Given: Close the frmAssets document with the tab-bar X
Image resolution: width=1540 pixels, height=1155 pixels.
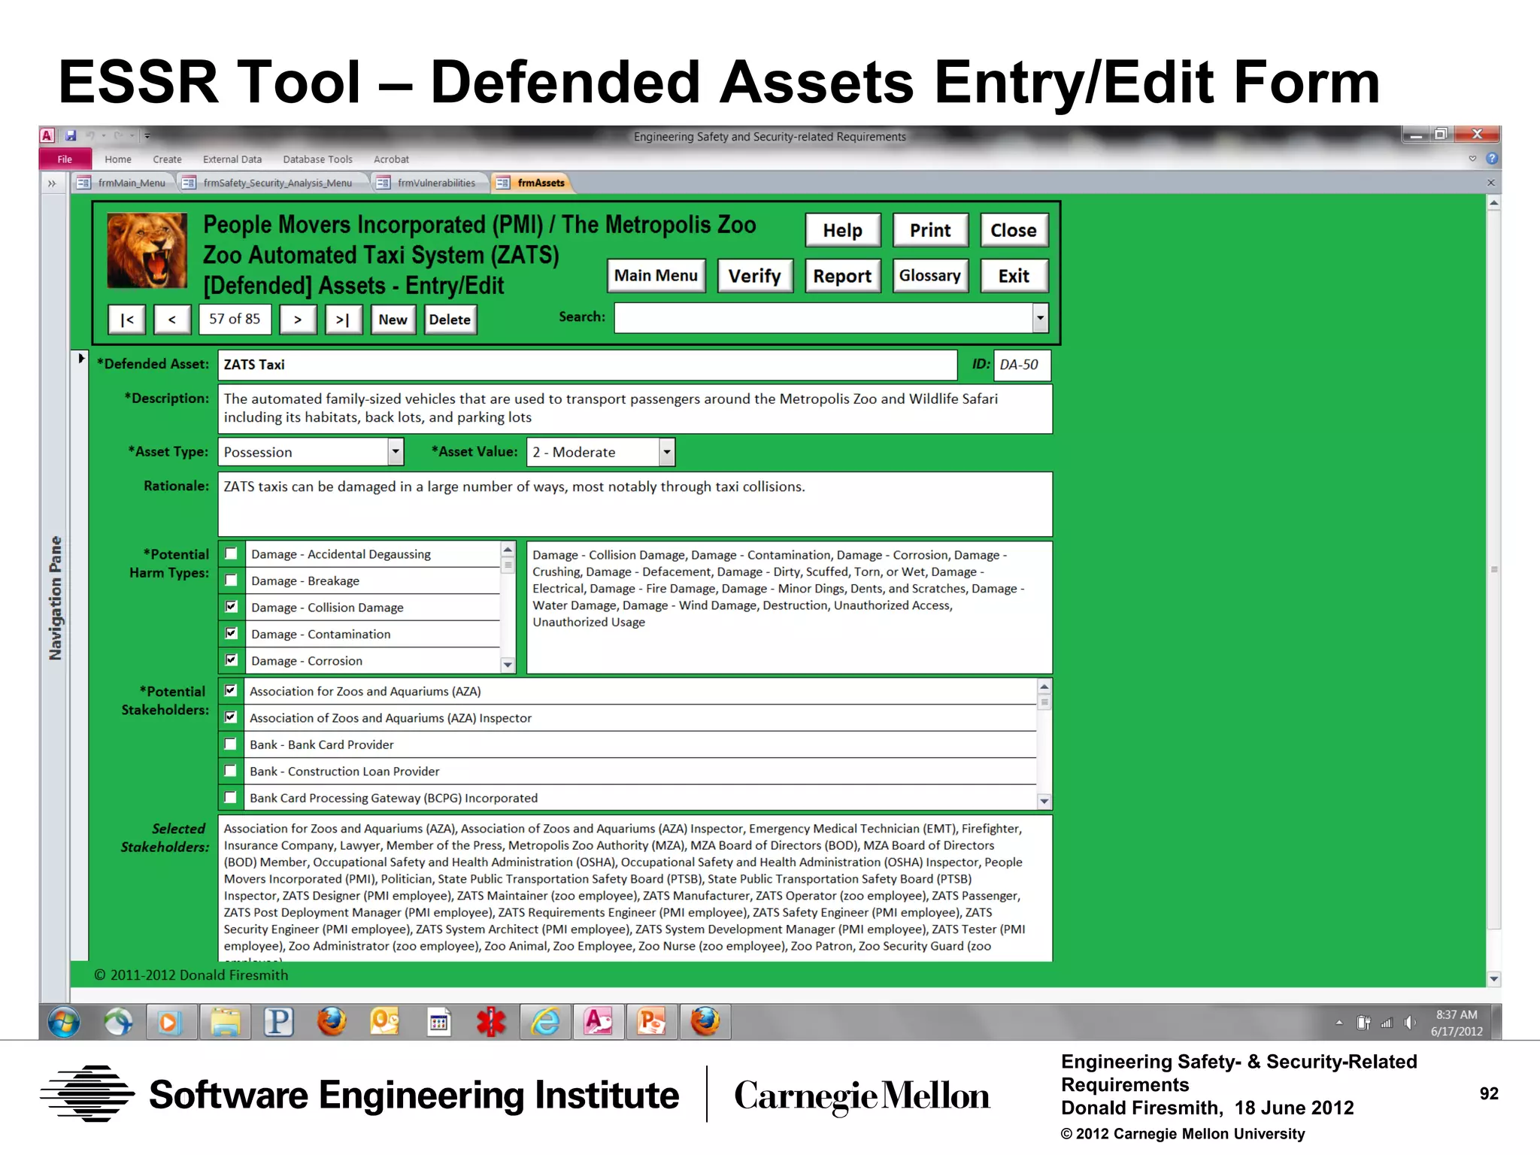Looking at the screenshot, I should 1491,182.
